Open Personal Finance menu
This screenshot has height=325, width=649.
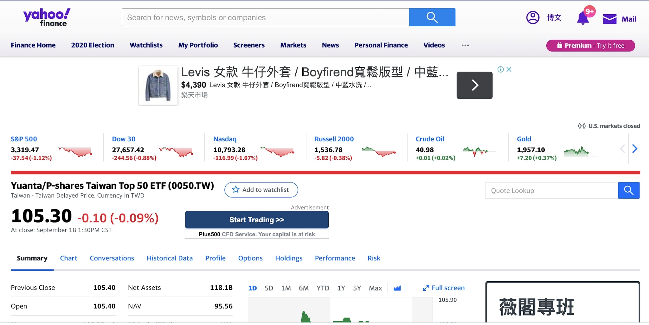tap(381, 45)
